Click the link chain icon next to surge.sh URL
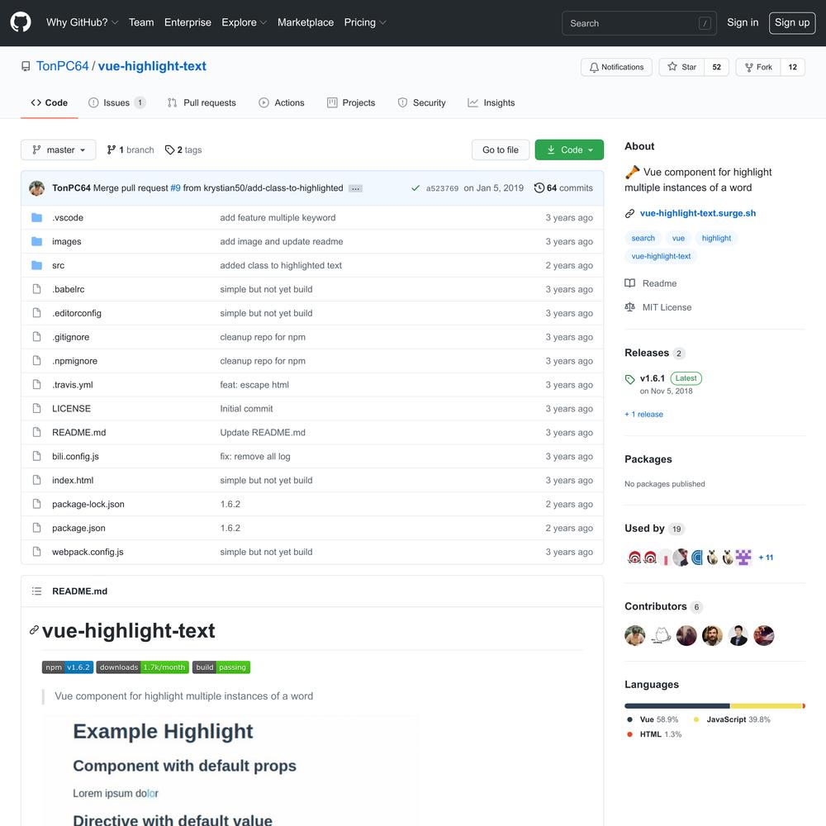 click(629, 213)
